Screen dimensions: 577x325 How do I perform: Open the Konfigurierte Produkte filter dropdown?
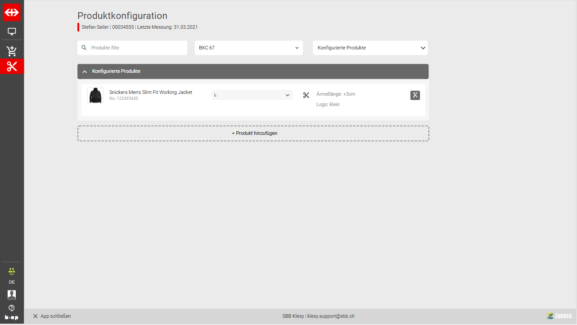[x=370, y=48]
